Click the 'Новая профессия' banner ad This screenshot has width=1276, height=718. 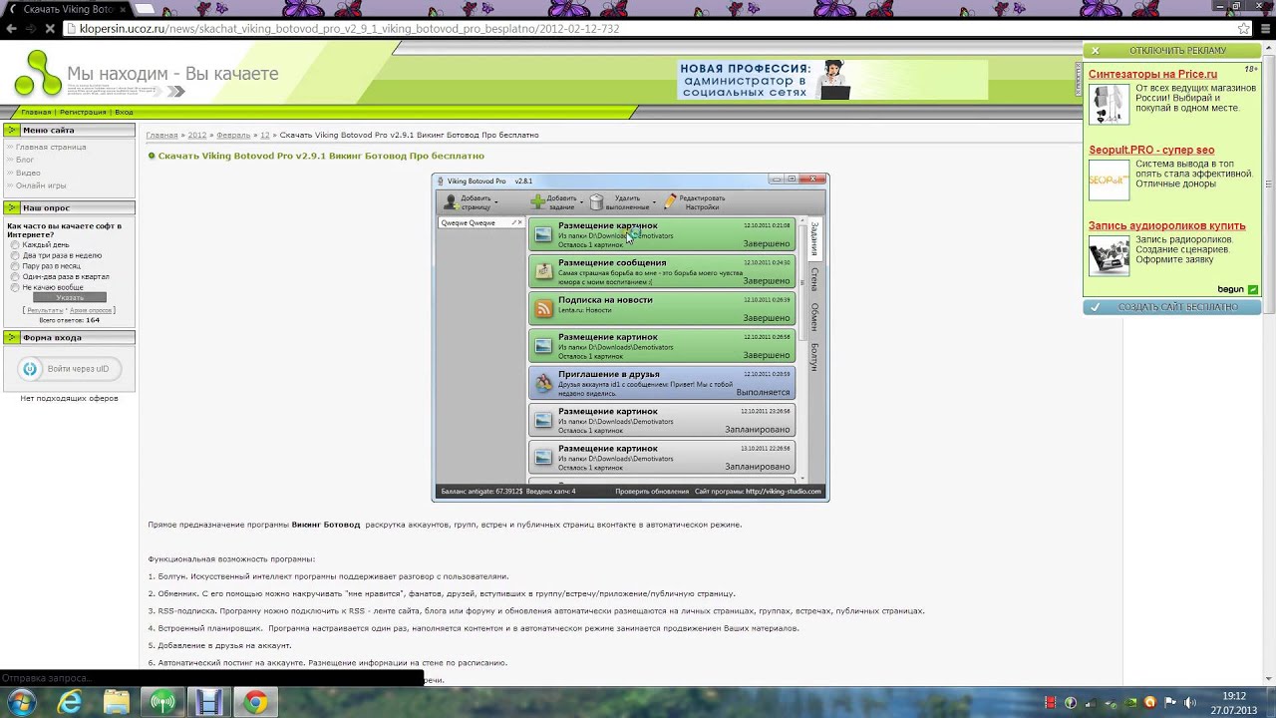tap(832, 80)
